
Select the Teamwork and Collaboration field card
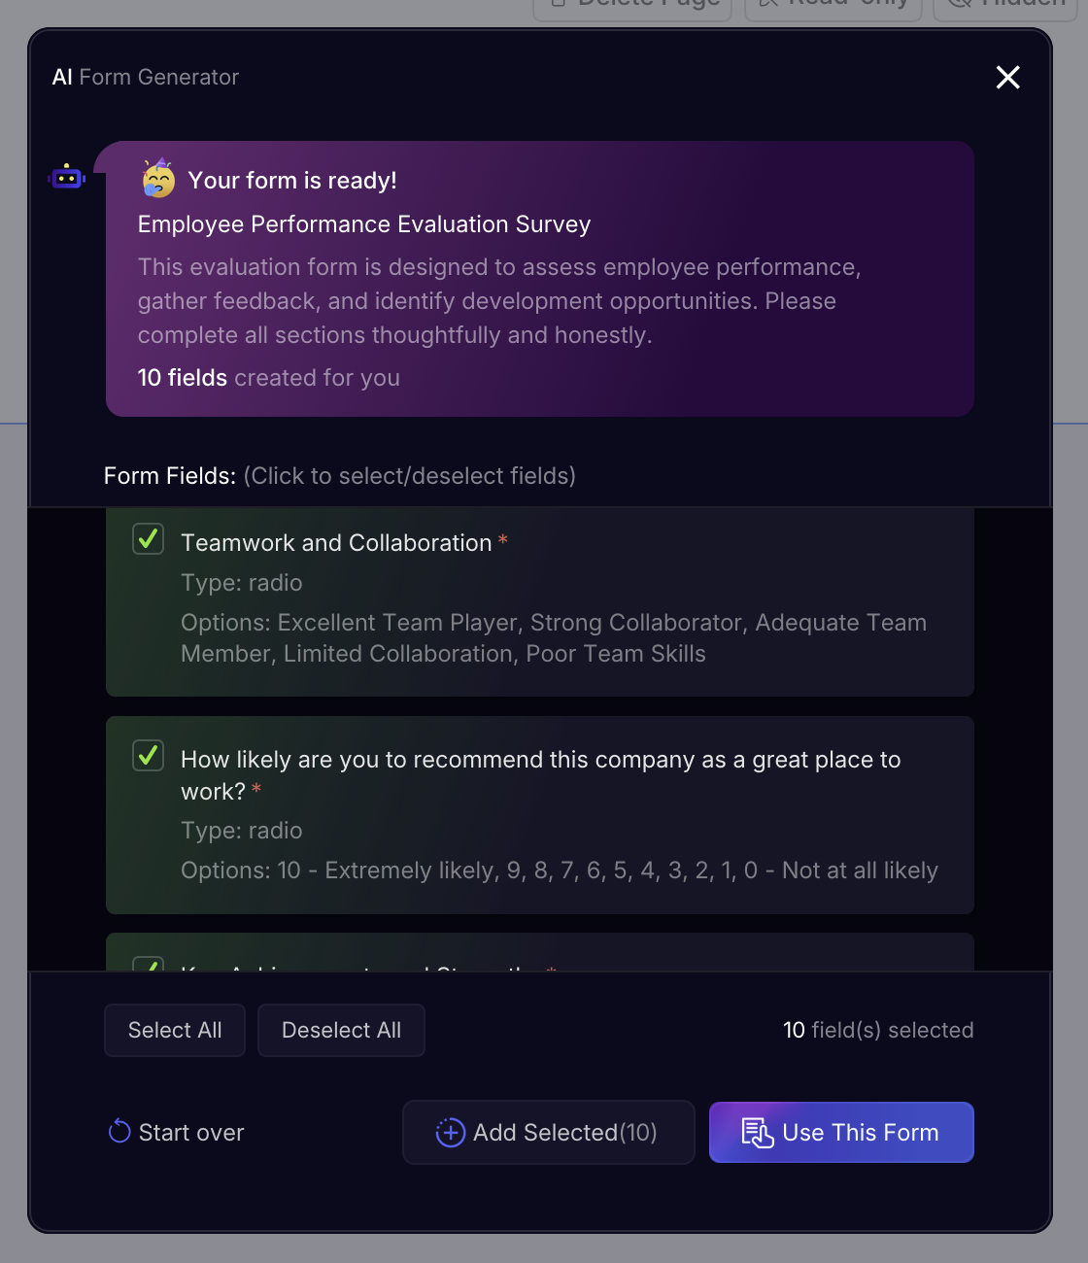(x=540, y=602)
